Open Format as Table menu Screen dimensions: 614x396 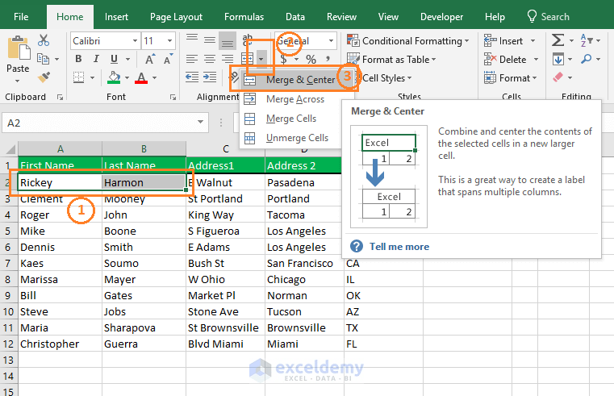pos(391,60)
